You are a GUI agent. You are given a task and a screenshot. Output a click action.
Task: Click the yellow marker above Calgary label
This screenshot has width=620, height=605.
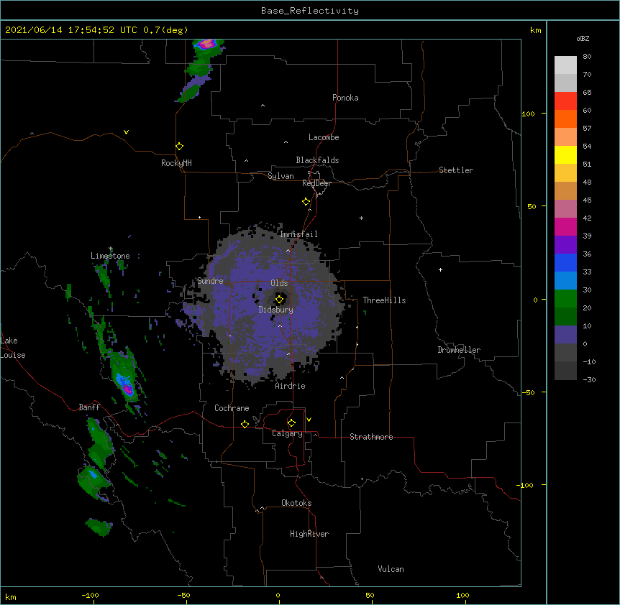click(x=291, y=423)
